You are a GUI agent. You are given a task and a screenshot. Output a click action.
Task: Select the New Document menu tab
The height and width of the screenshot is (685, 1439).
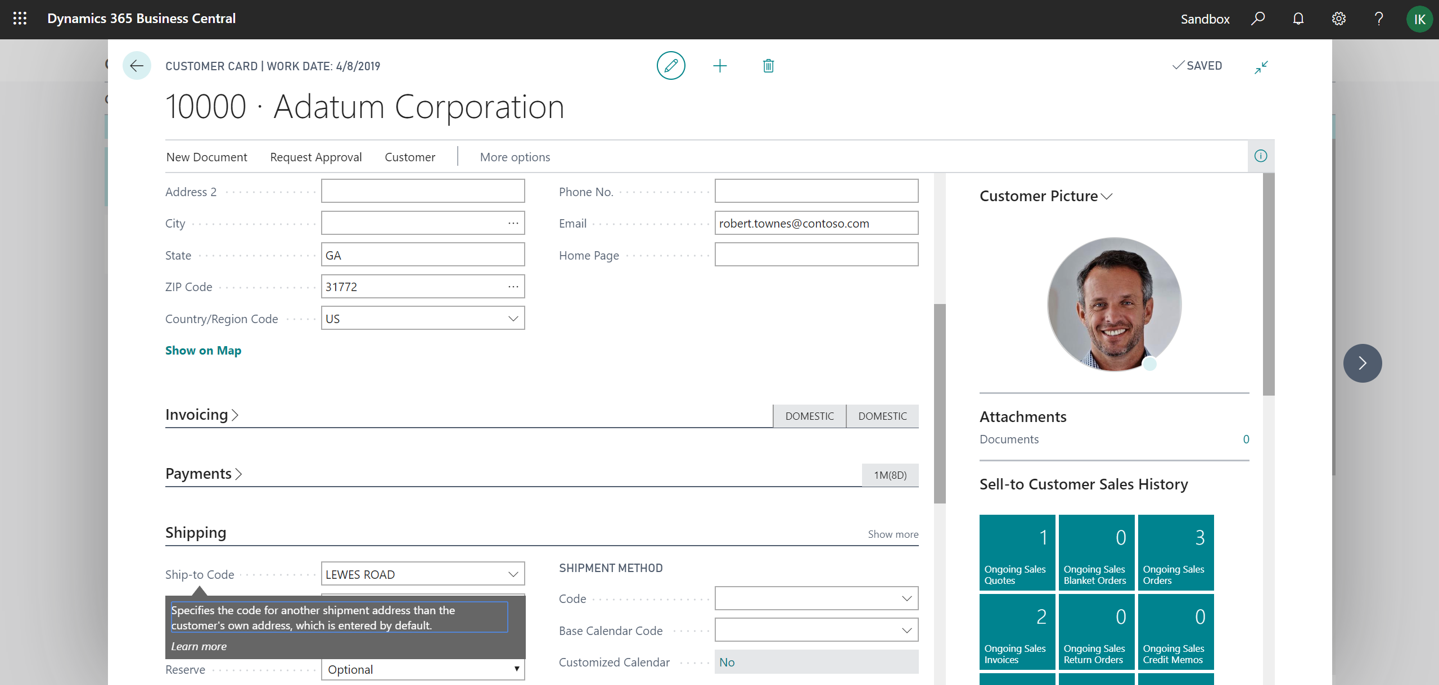[206, 156]
